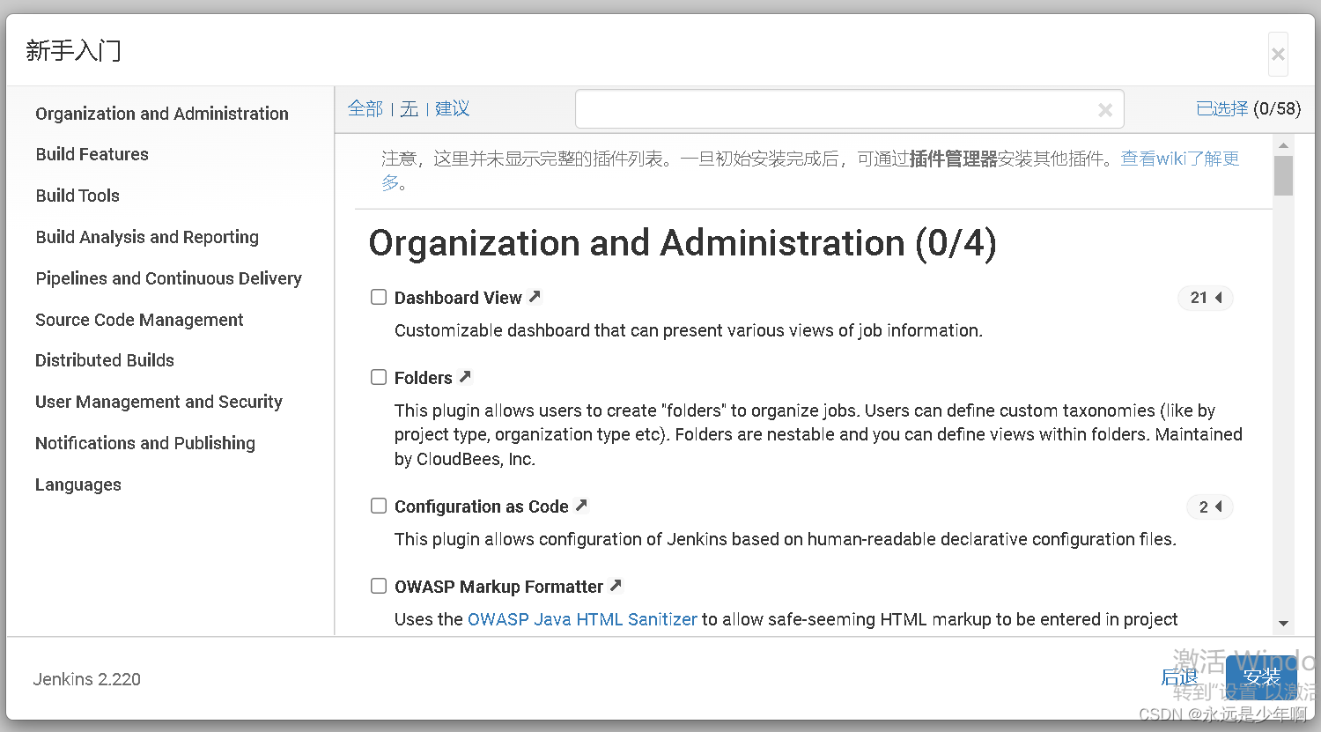Screen dimensions: 1321x732
Task: Expand Dashboard View dependencies badge 21
Action: click(x=1205, y=298)
